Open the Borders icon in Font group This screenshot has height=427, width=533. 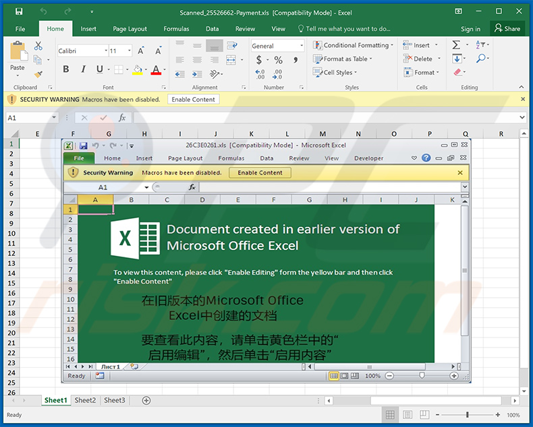pyautogui.click(x=119, y=69)
